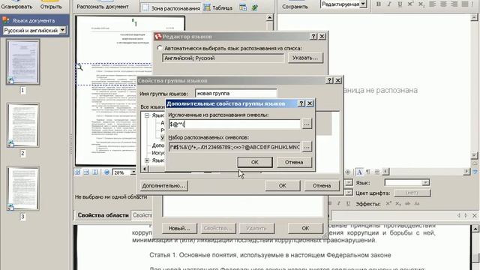480x270 pixels.
Task: Switch to Свойства области tab
Action: 103,215
